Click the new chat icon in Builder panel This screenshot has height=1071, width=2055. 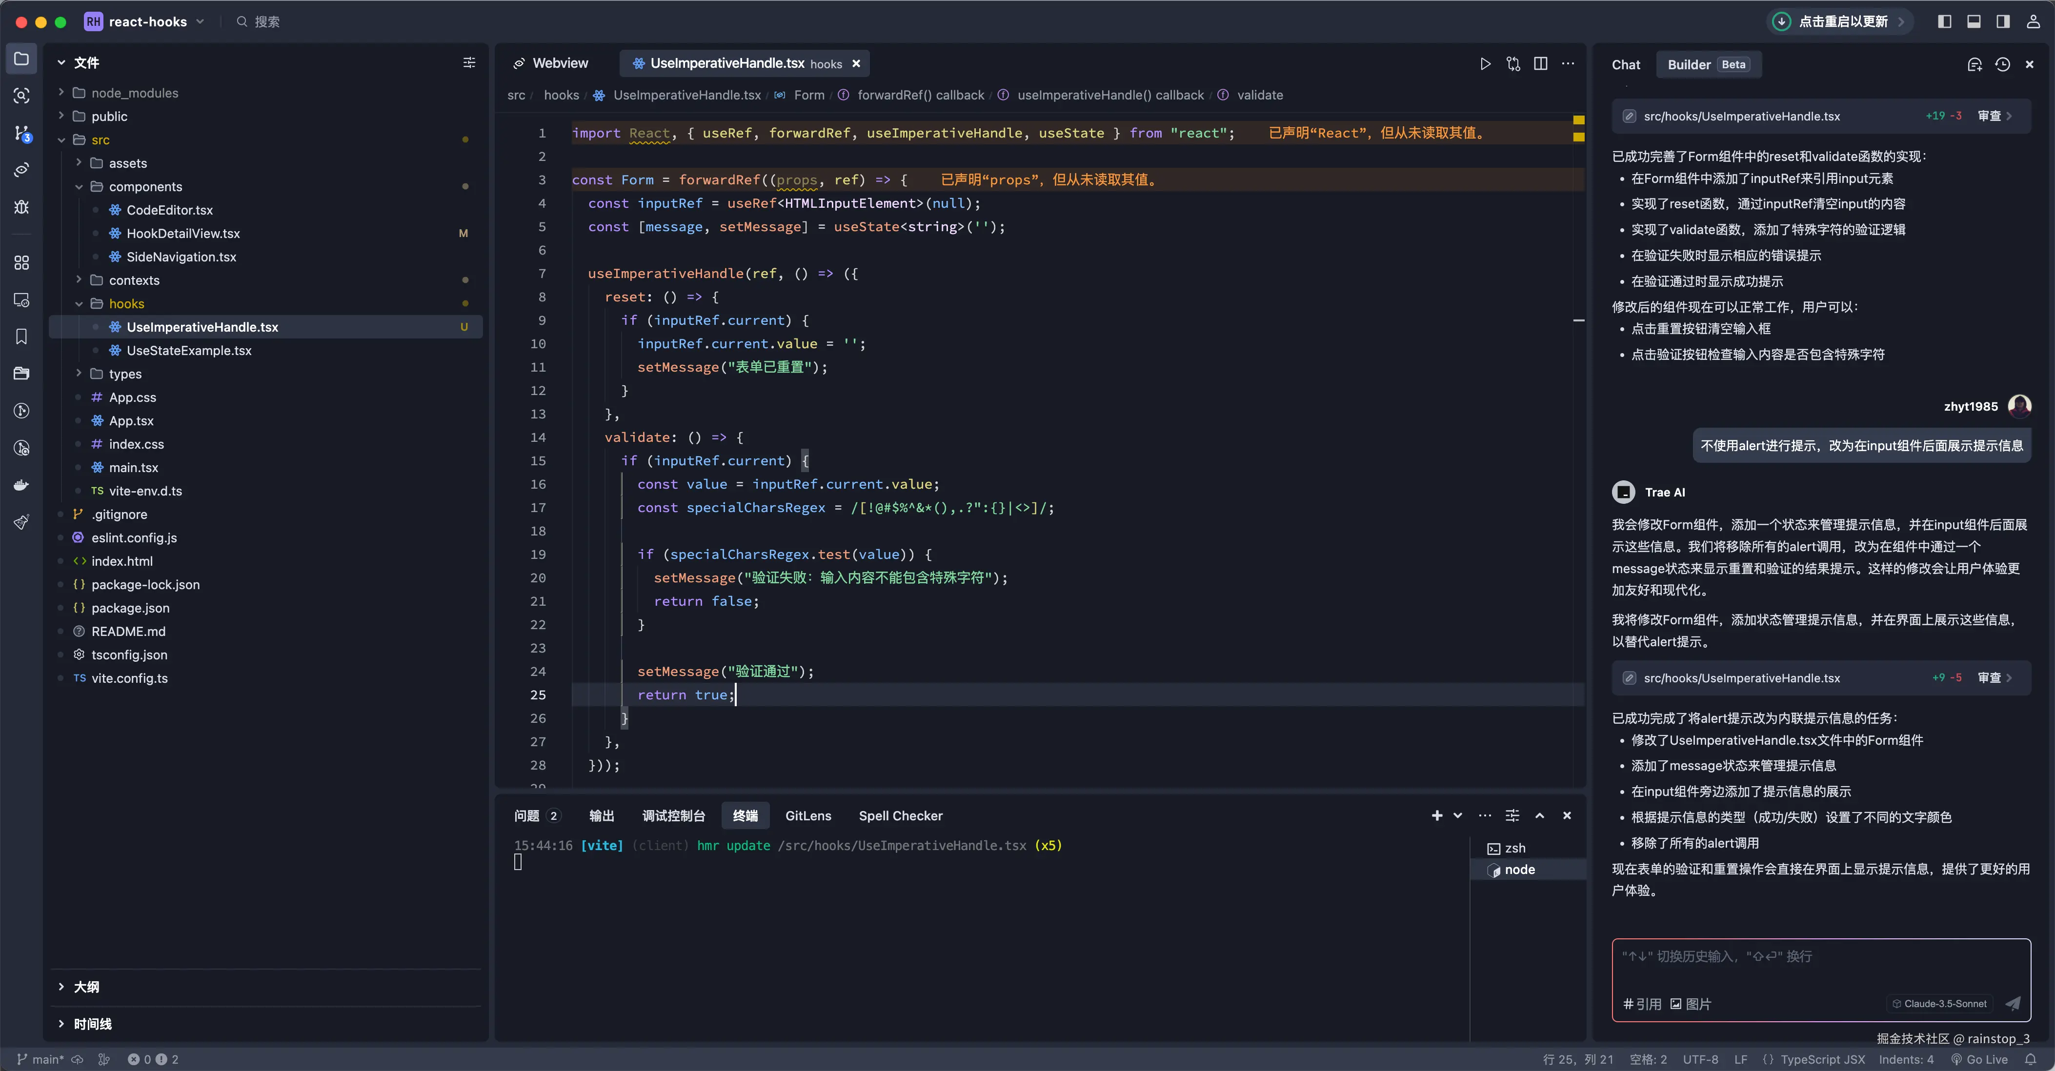pyautogui.click(x=1974, y=64)
